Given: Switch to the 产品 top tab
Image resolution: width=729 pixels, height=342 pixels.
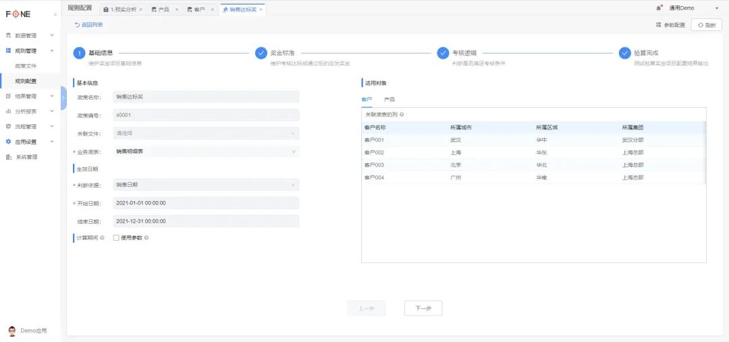Looking at the screenshot, I should (x=163, y=9).
